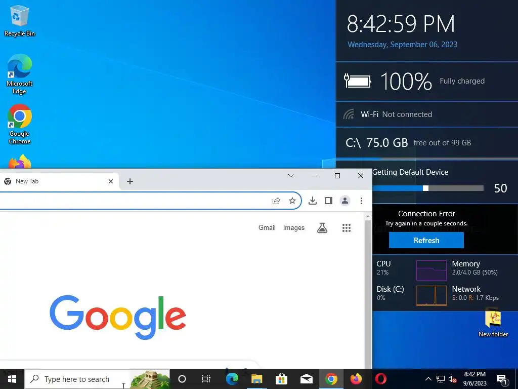Adjust the volume slider set to 50
The image size is (518, 389).
(426, 188)
